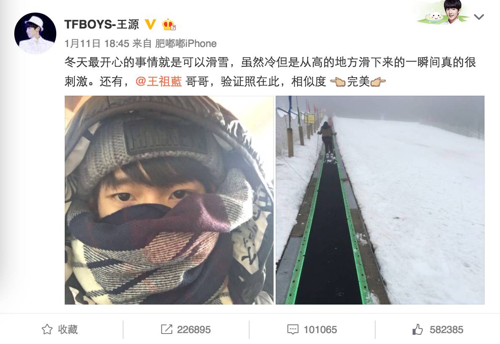Click the 肥嘟嘟iPhone source link
The height and width of the screenshot is (344, 500).
pos(186,43)
